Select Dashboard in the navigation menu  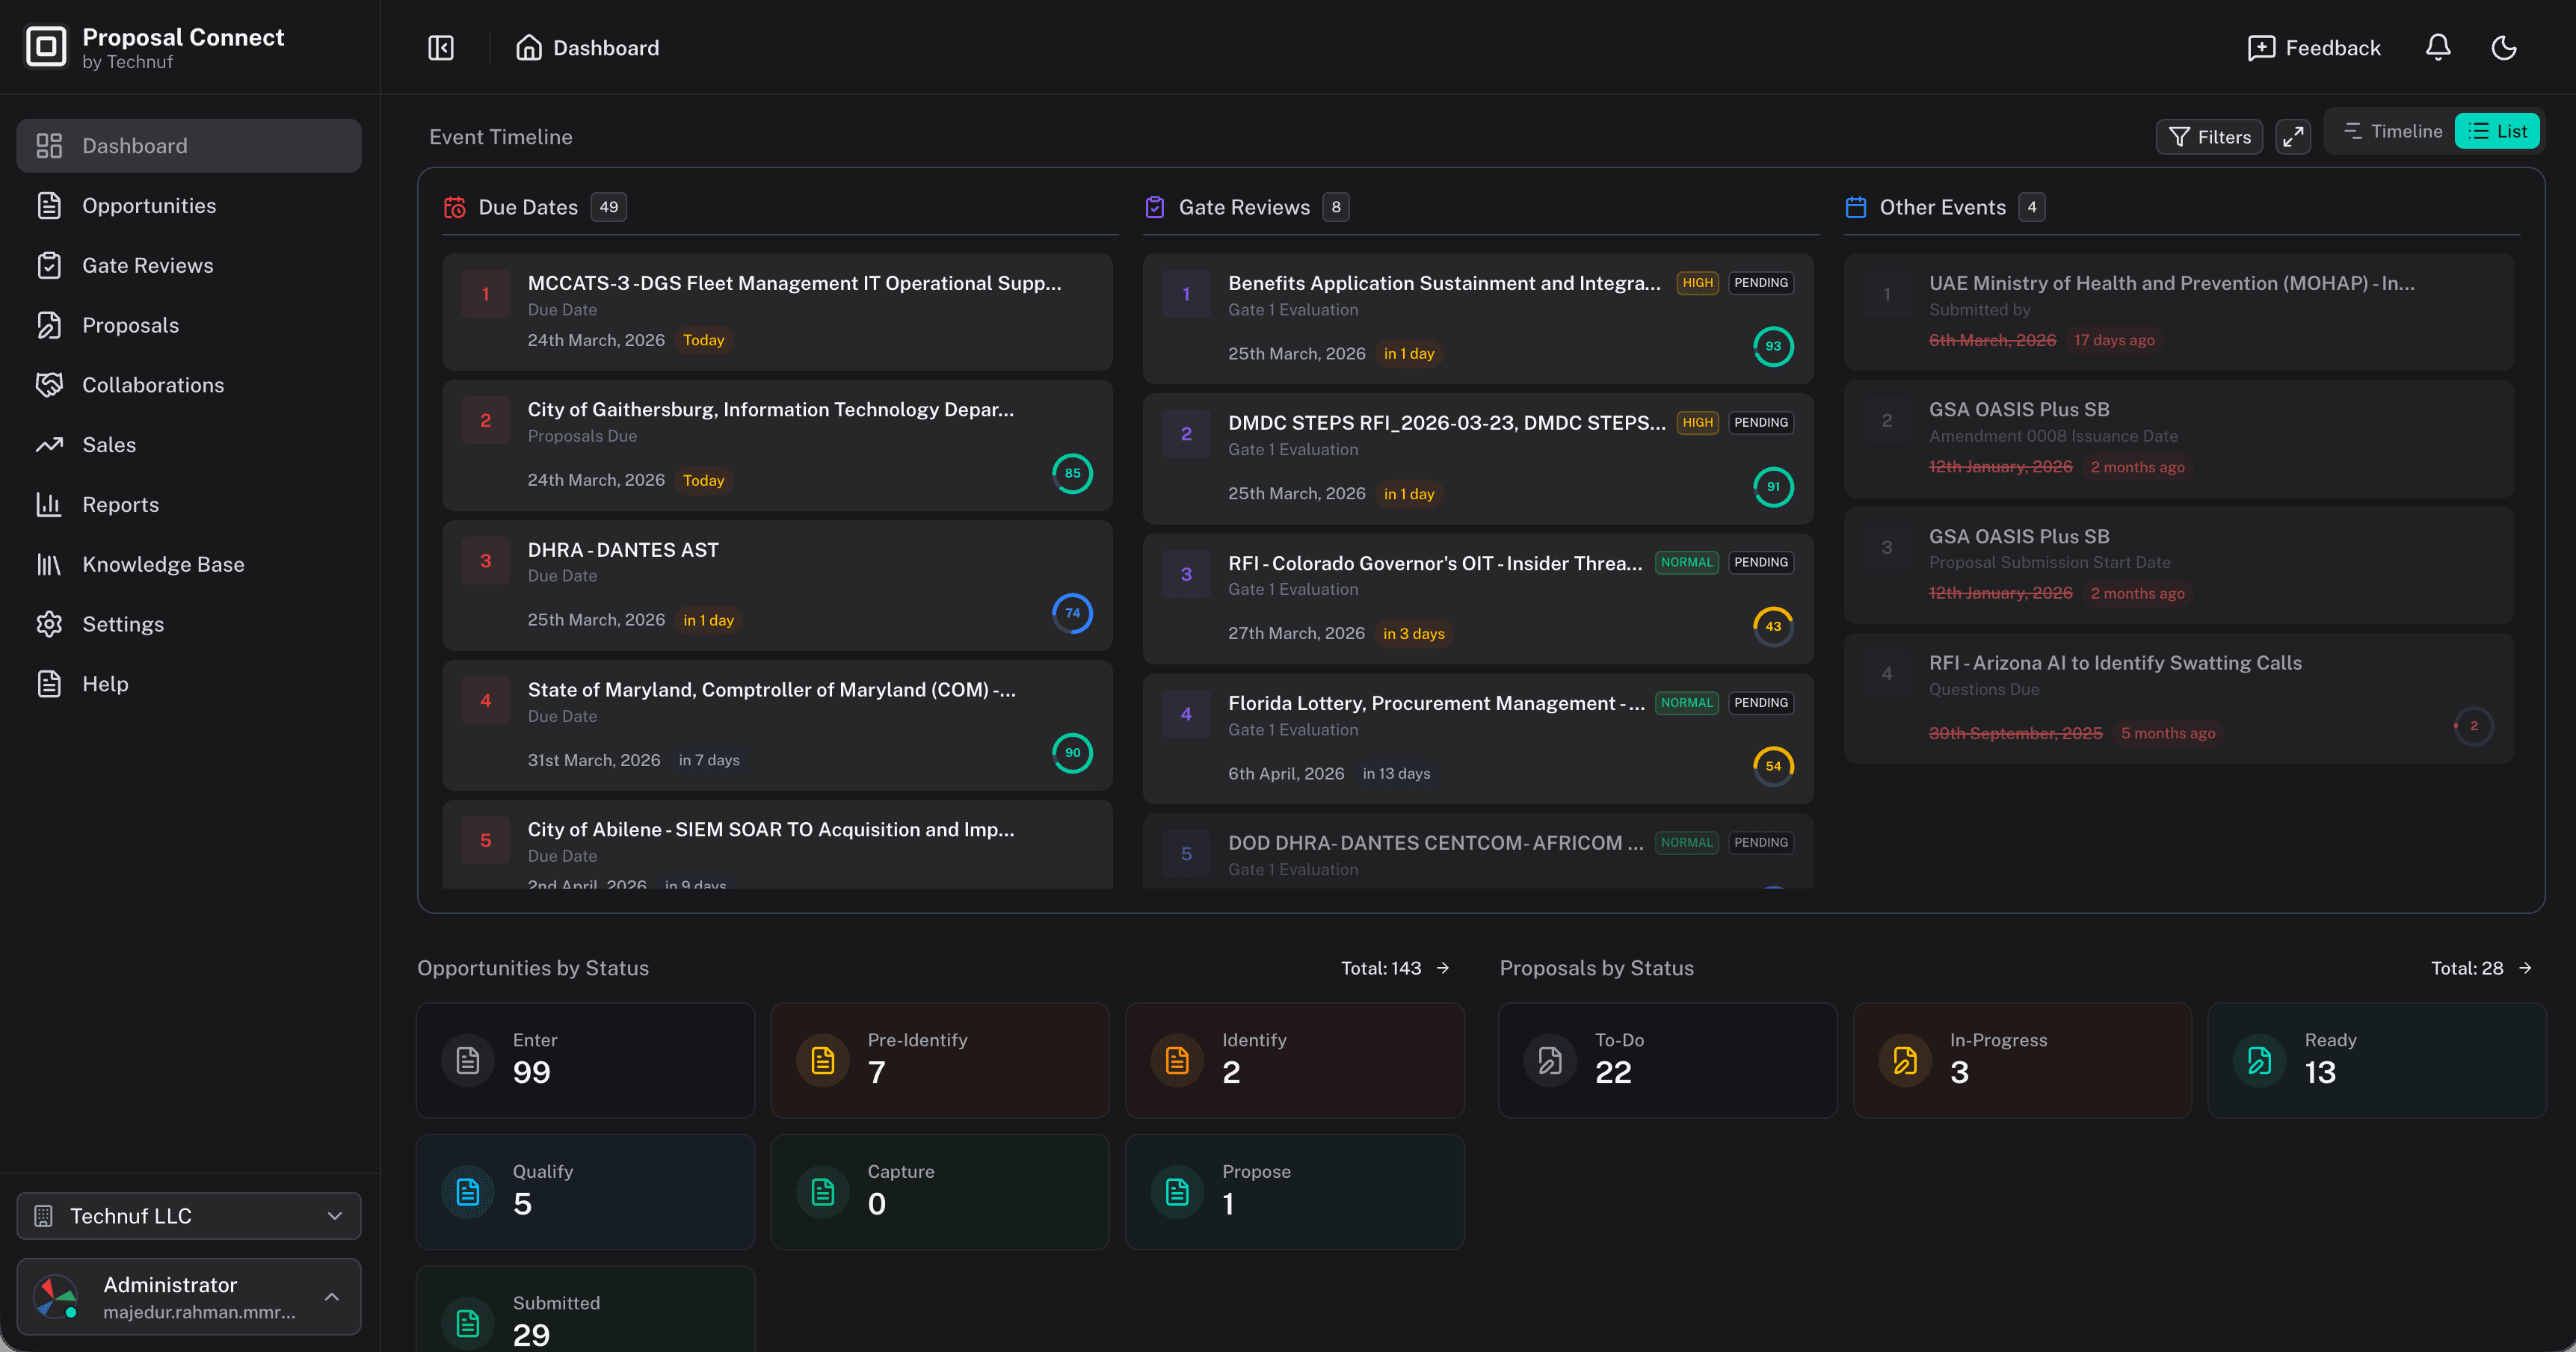tap(135, 145)
